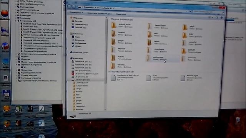Image resolution: width=246 pixels, height=138 pixels.
Task: Open the Изображения library in the navigation pane
Action: (79, 43)
